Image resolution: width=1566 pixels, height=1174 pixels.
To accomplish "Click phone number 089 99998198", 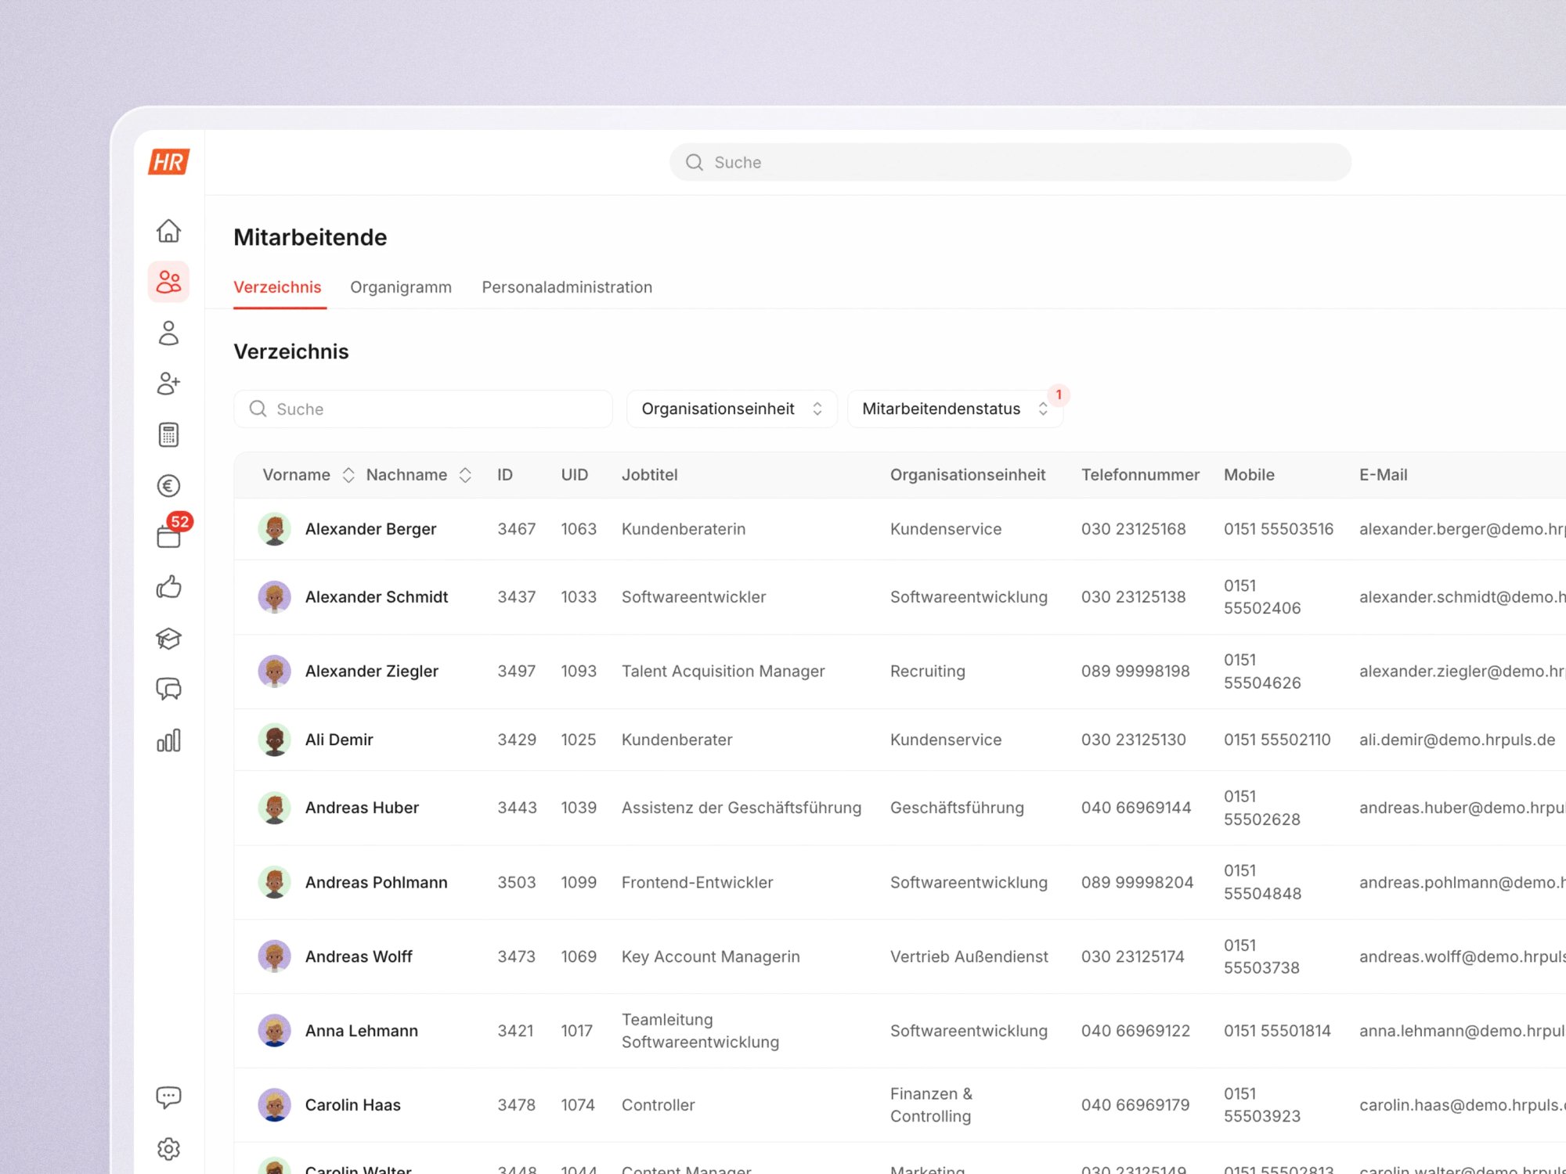I will point(1135,672).
